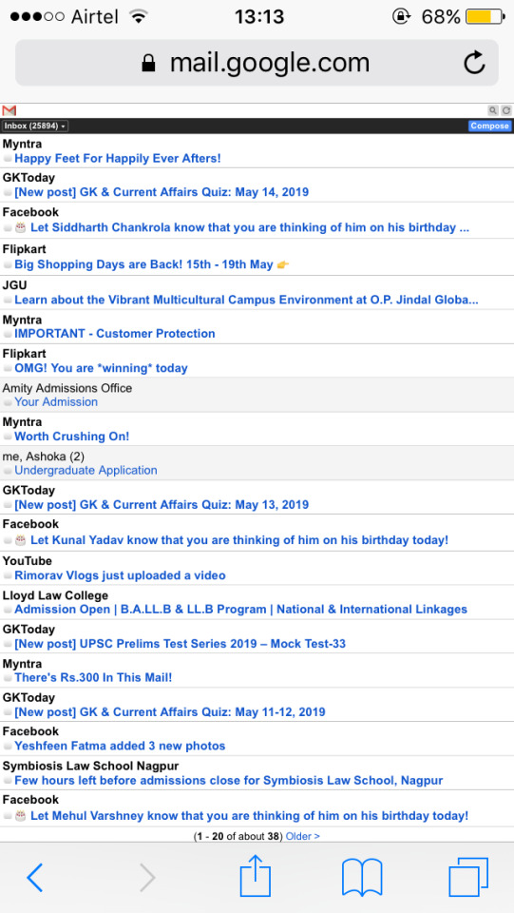This screenshot has width=514, height=913.
Task: Tap the Gmail logo icon
Action: [9, 110]
